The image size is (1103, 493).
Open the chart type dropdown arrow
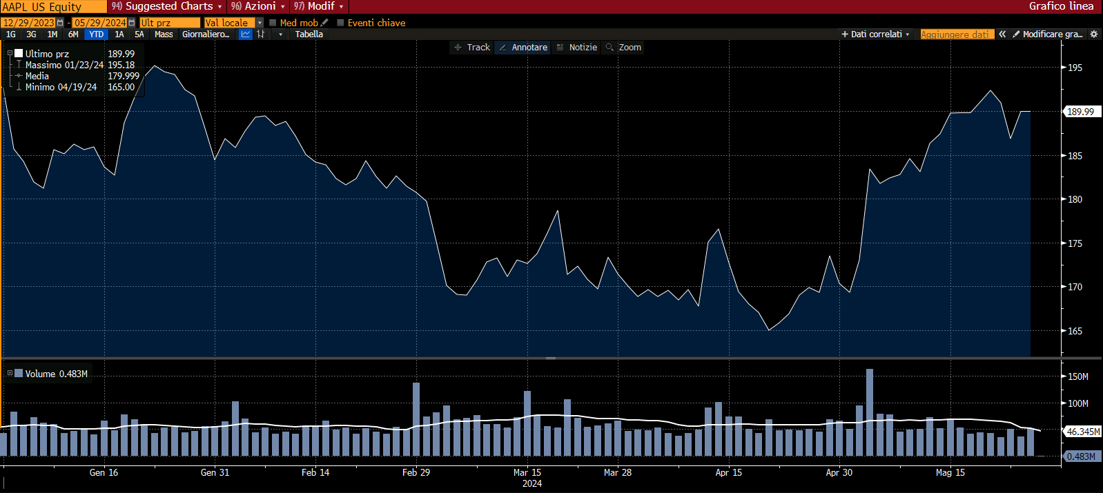[280, 34]
